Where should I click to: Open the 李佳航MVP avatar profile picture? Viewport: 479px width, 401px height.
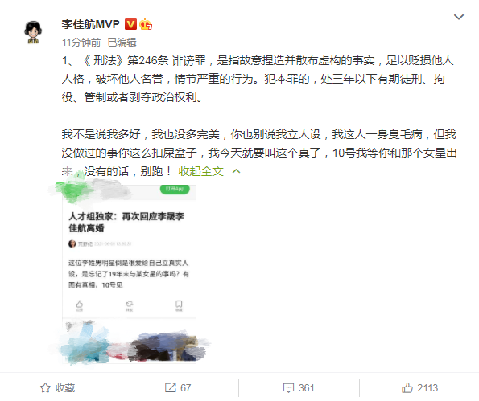(33, 32)
